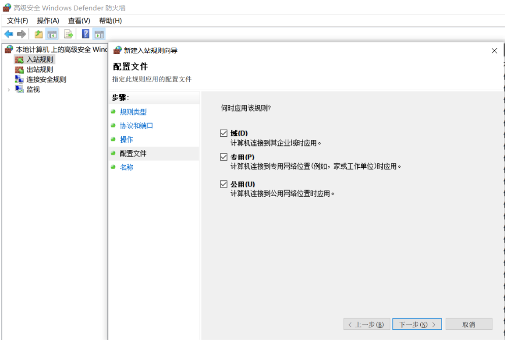Click the 下一步(N) button
The width and height of the screenshot is (505, 340).
tap(417, 324)
